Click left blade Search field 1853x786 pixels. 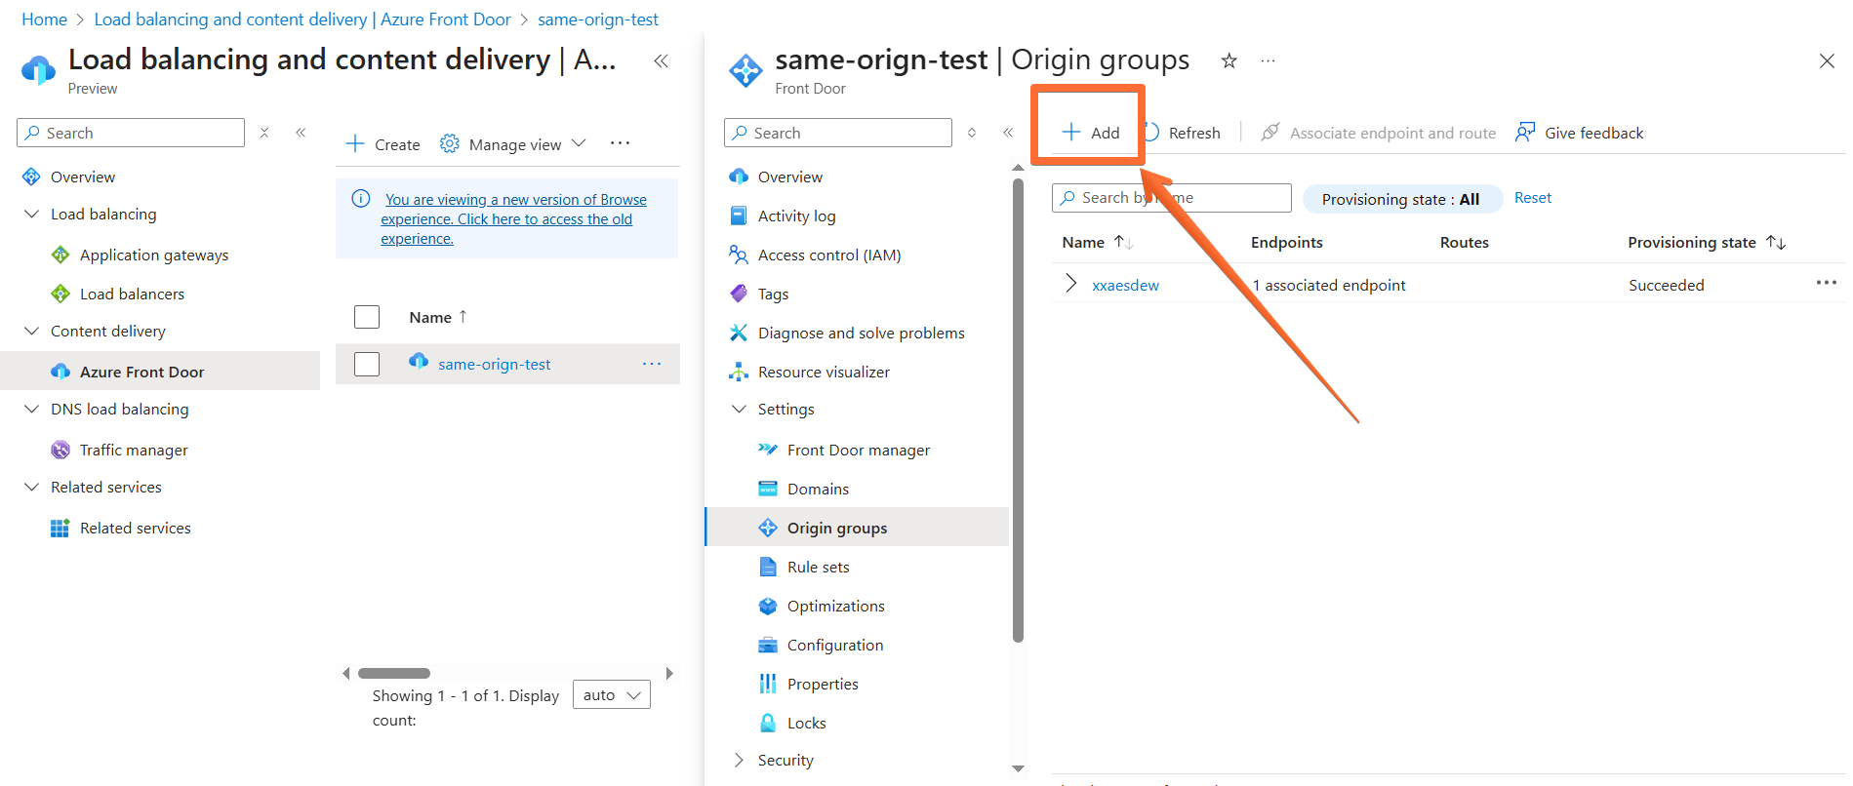131,133
